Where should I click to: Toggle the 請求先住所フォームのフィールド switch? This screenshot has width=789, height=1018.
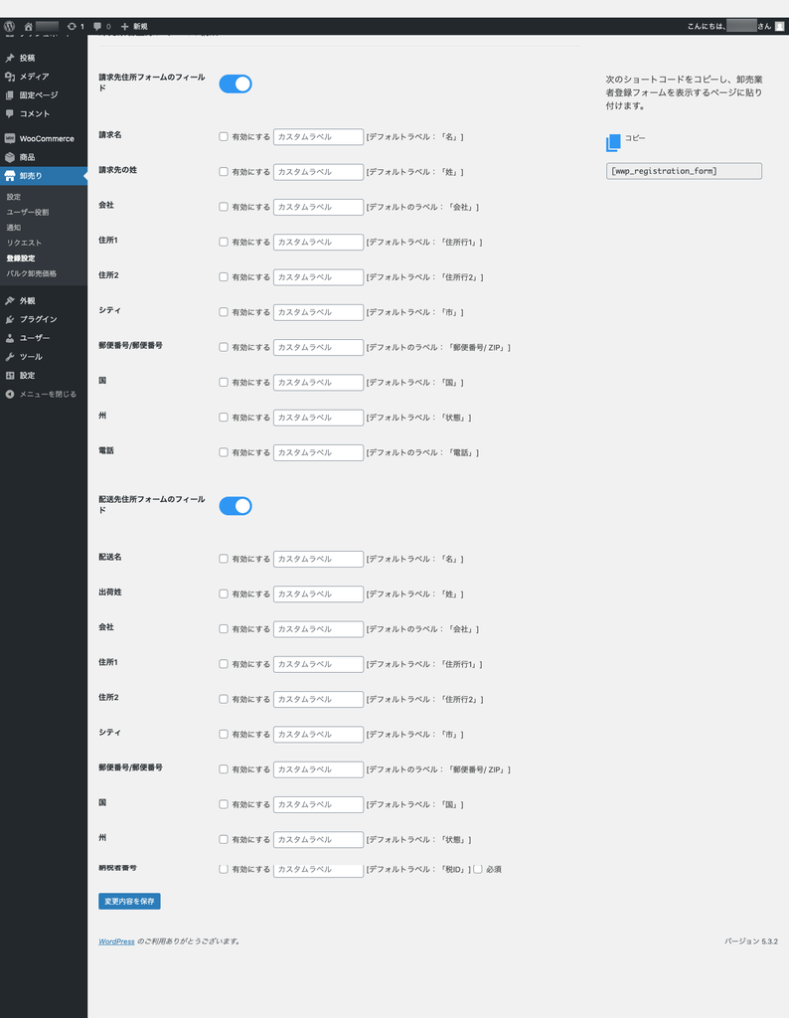(x=236, y=84)
